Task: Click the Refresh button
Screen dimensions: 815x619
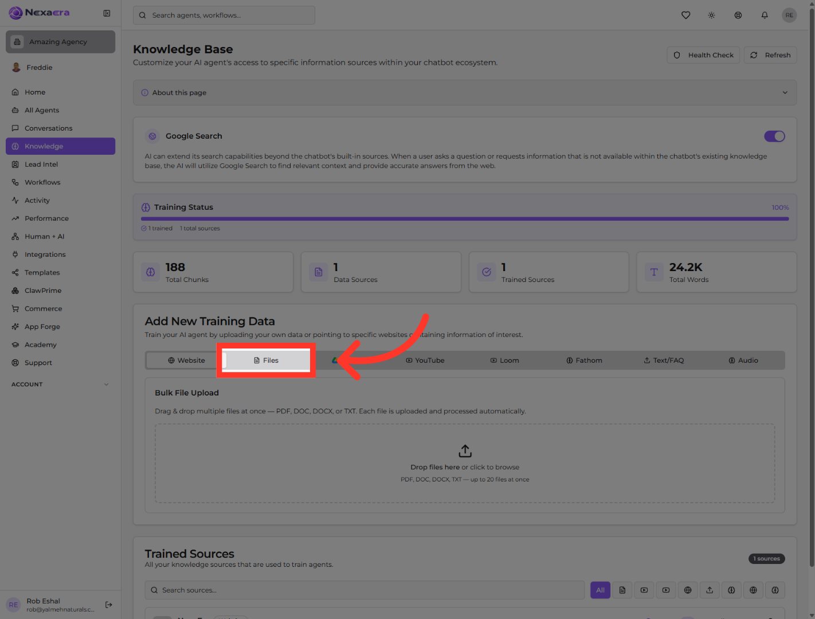Action: (x=770, y=55)
